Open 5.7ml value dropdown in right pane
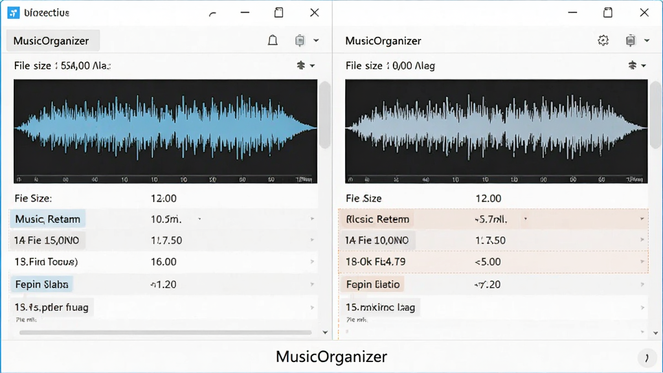 click(x=526, y=219)
